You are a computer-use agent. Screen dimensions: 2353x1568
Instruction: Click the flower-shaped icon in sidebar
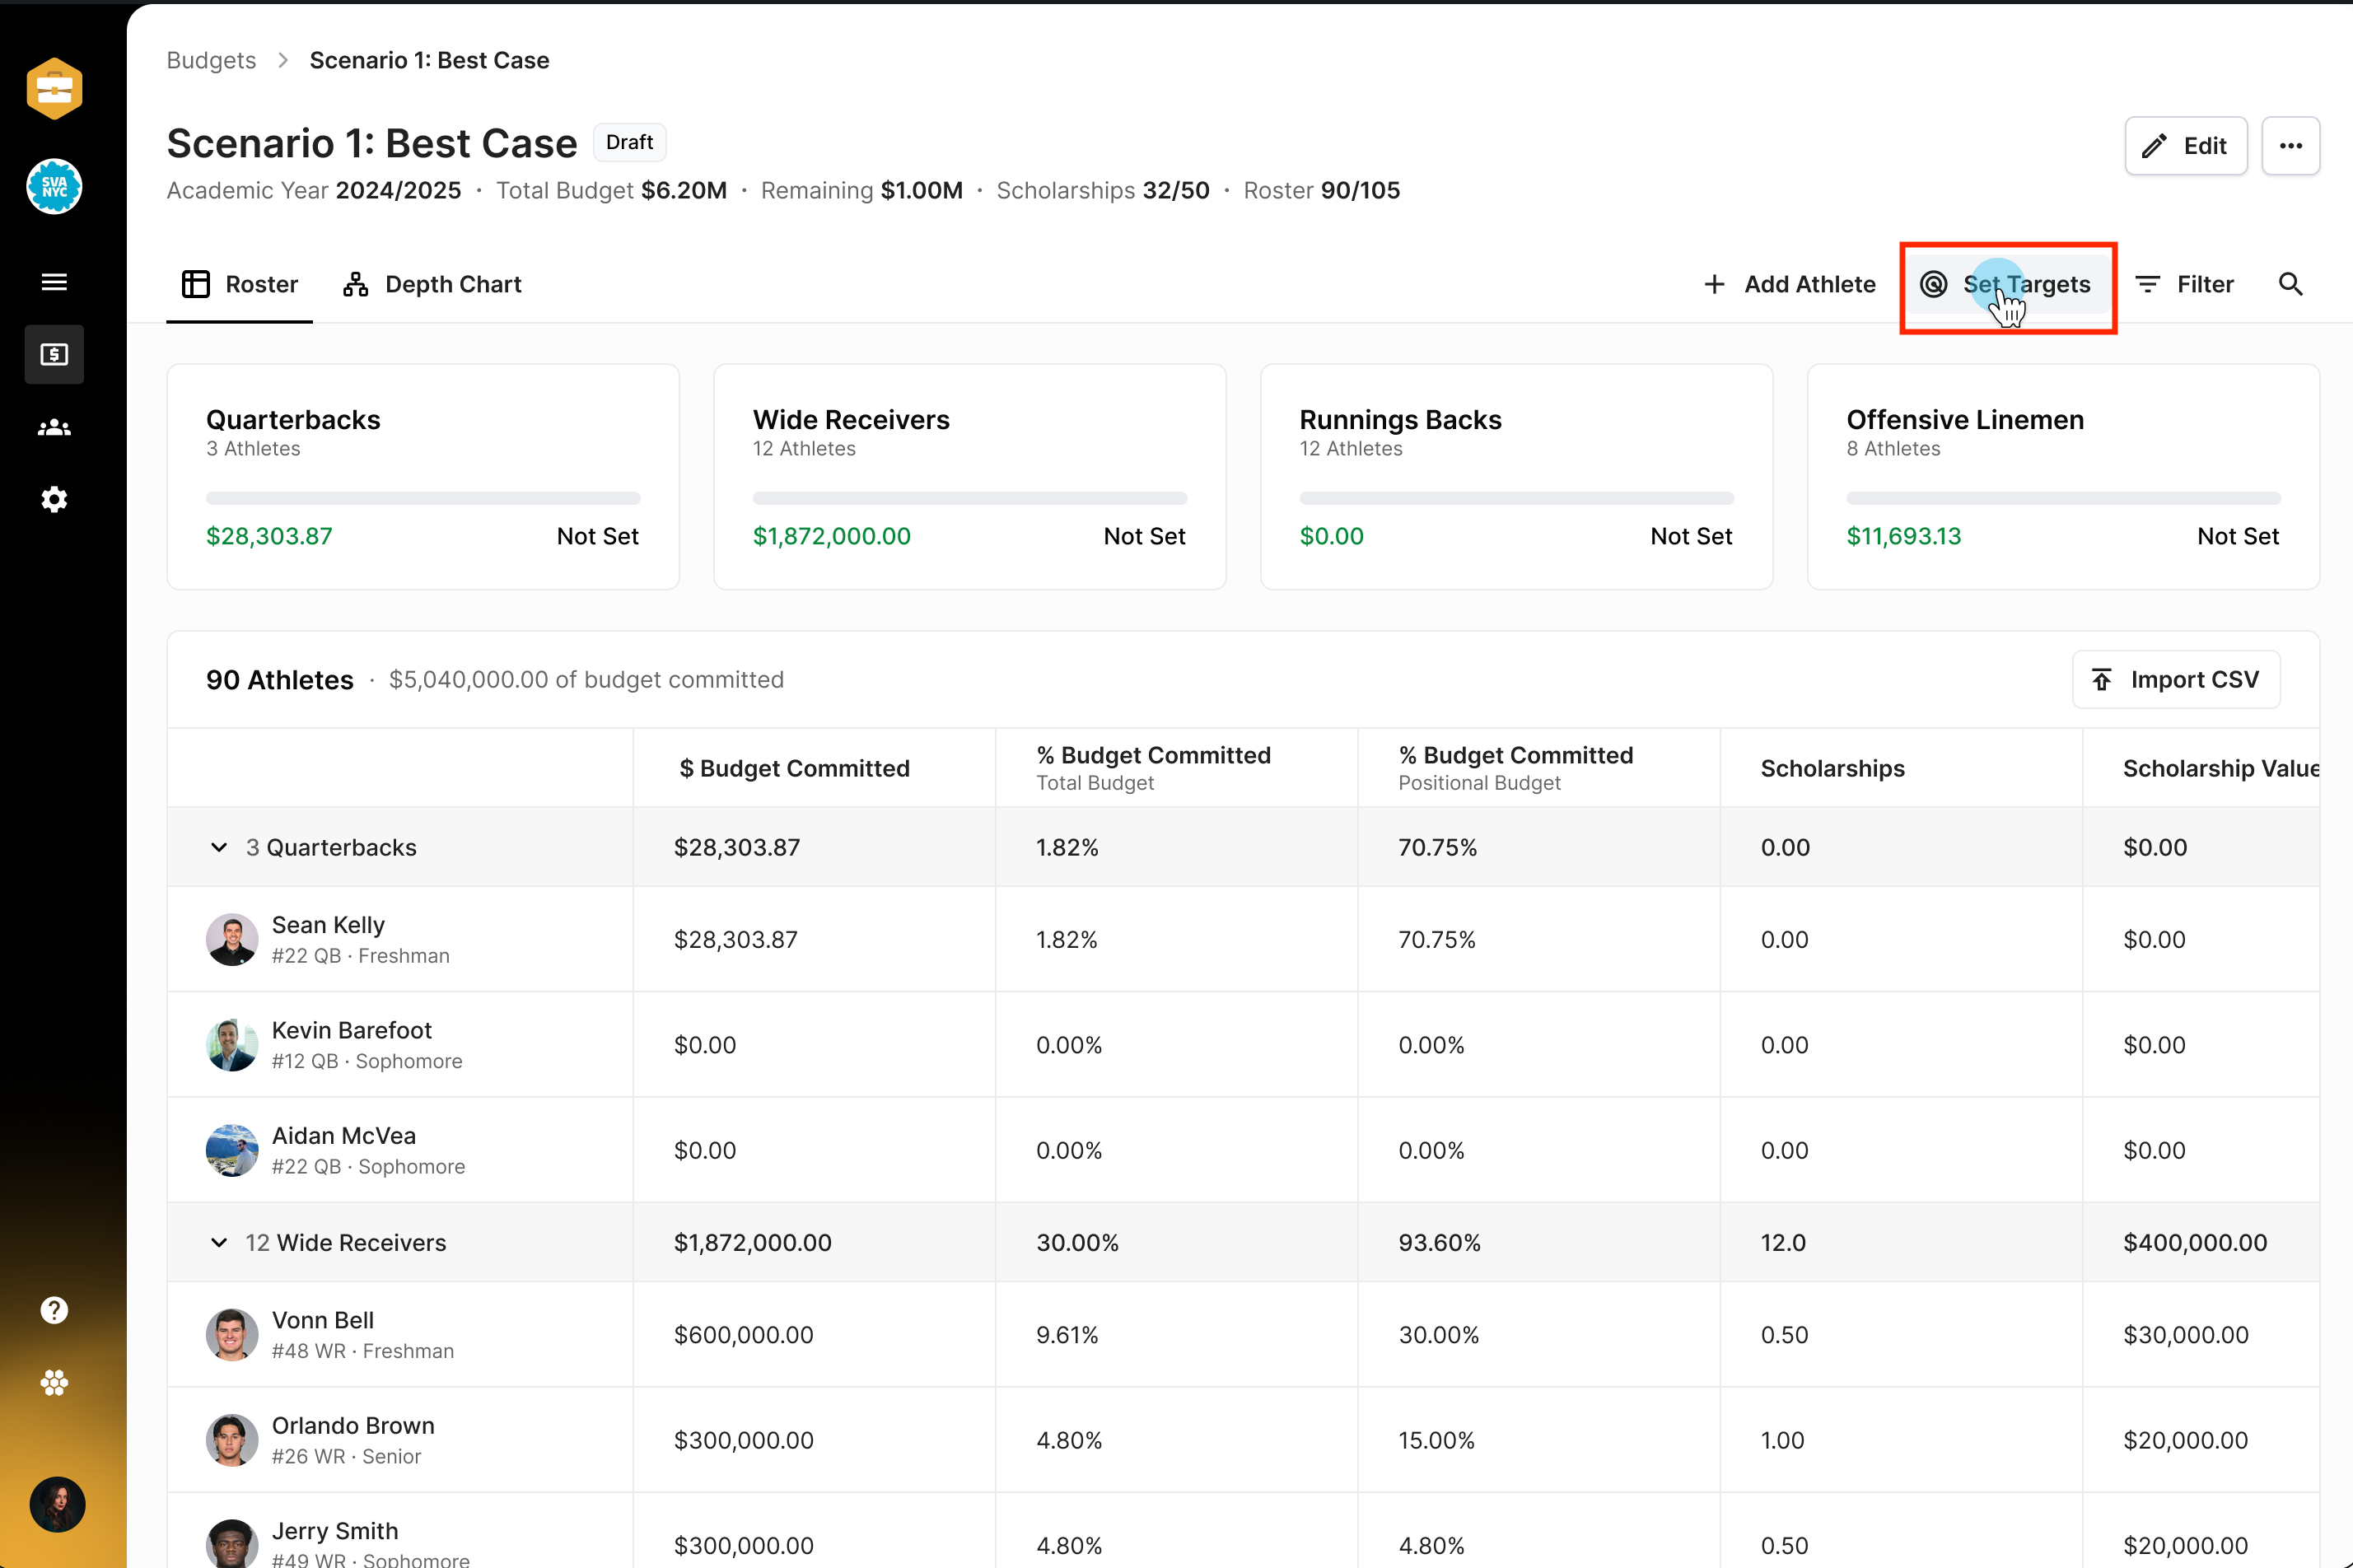(x=54, y=1383)
